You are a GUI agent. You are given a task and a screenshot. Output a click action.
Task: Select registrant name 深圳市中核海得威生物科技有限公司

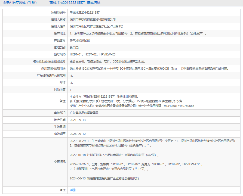[x=93, y=19]
